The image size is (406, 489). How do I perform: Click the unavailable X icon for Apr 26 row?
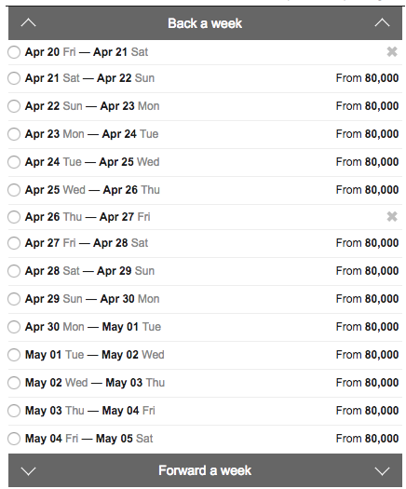[392, 217]
